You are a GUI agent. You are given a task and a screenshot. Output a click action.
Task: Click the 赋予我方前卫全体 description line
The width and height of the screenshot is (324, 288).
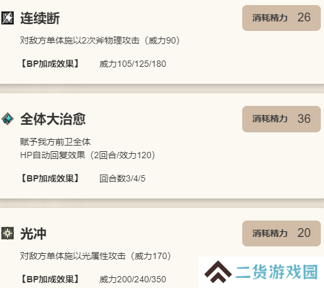point(55,142)
